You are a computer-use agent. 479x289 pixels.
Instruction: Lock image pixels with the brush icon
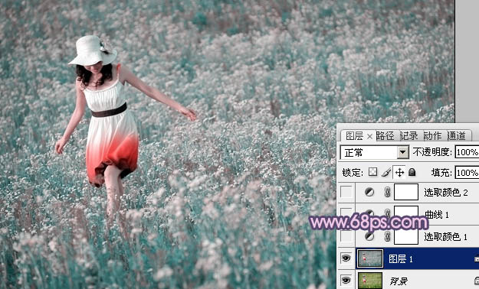coord(386,173)
